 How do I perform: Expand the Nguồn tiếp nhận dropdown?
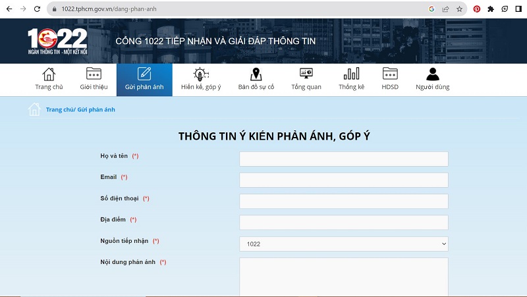343,244
